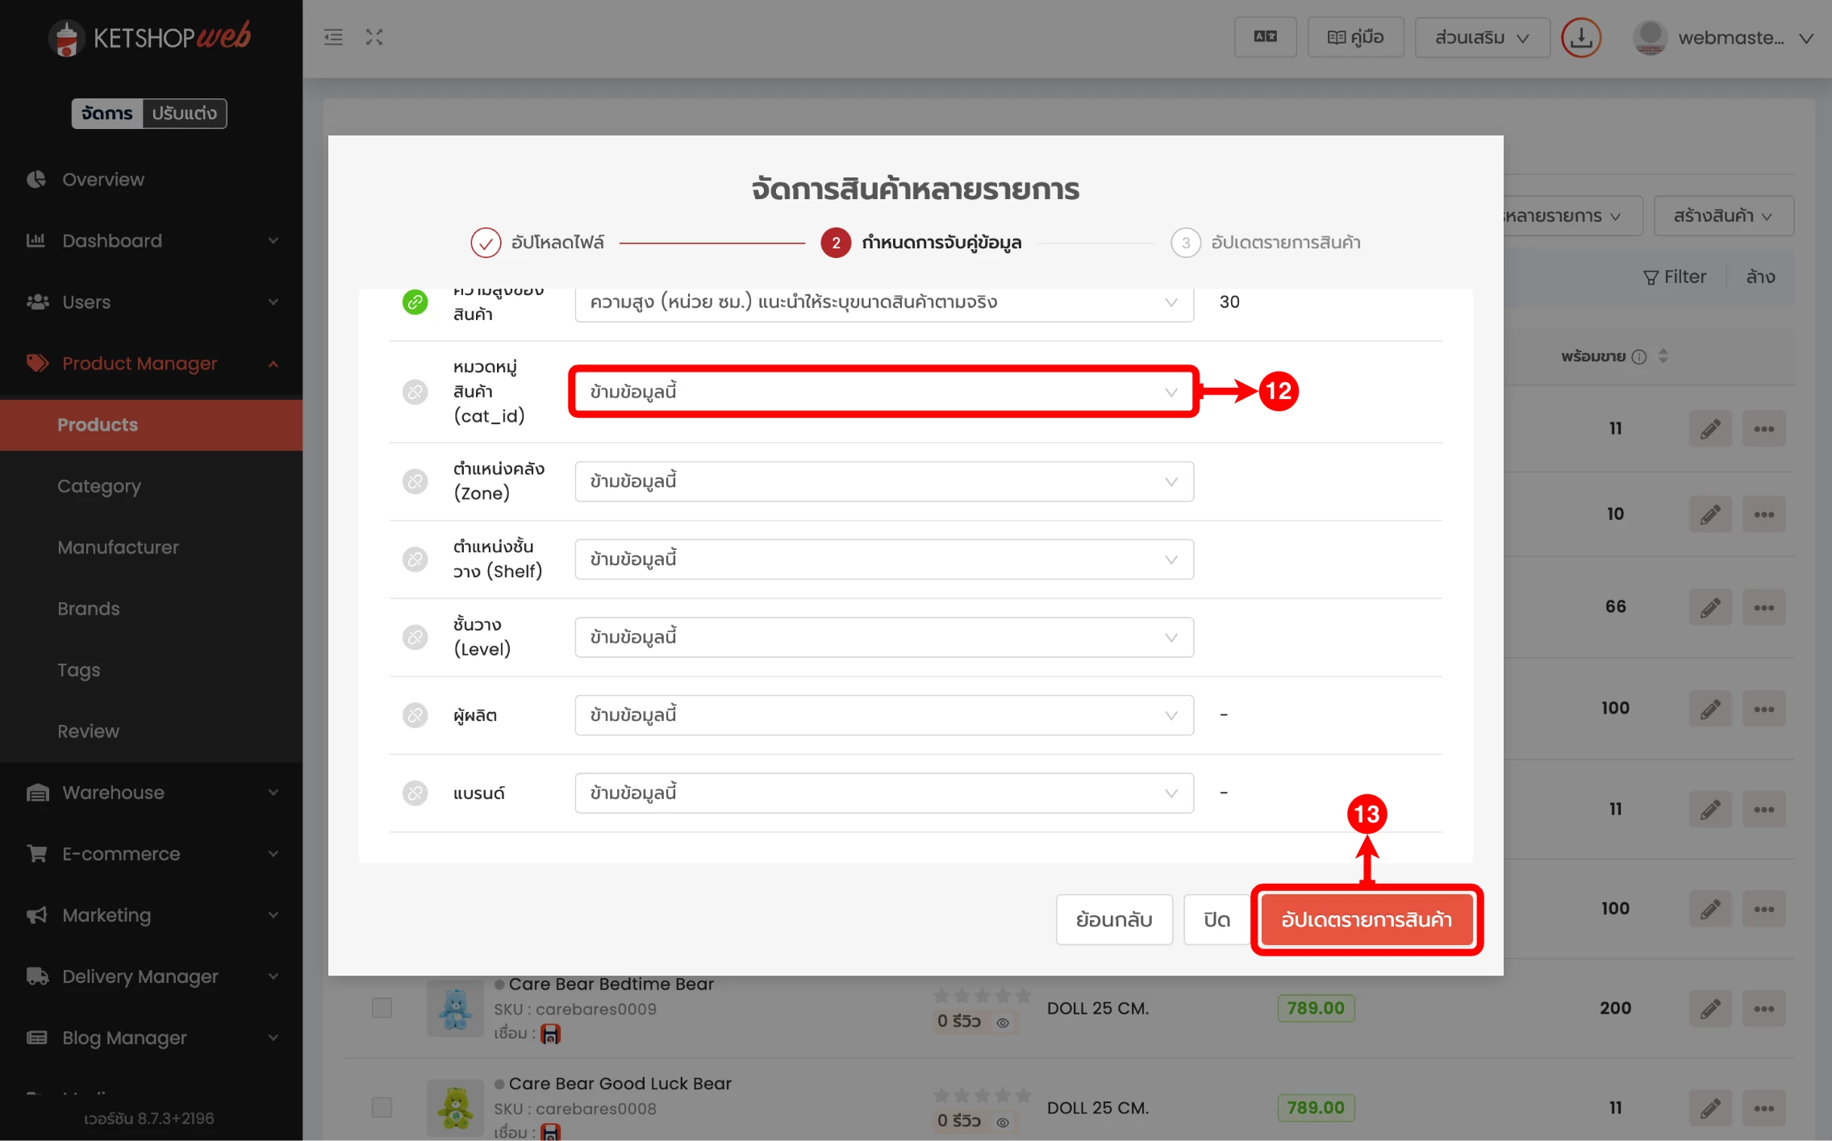Switch to the ปรับแต่ง tab
This screenshot has height=1141, width=1832.
pos(184,114)
